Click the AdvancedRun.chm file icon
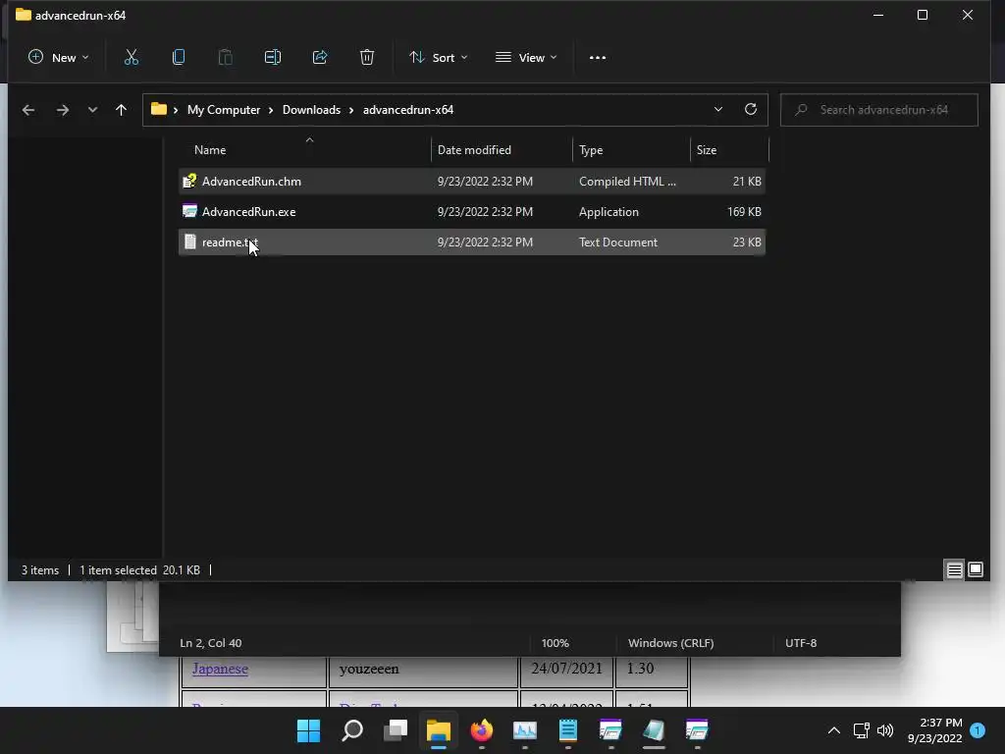This screenshot has height=754, width=1005. 189,182
